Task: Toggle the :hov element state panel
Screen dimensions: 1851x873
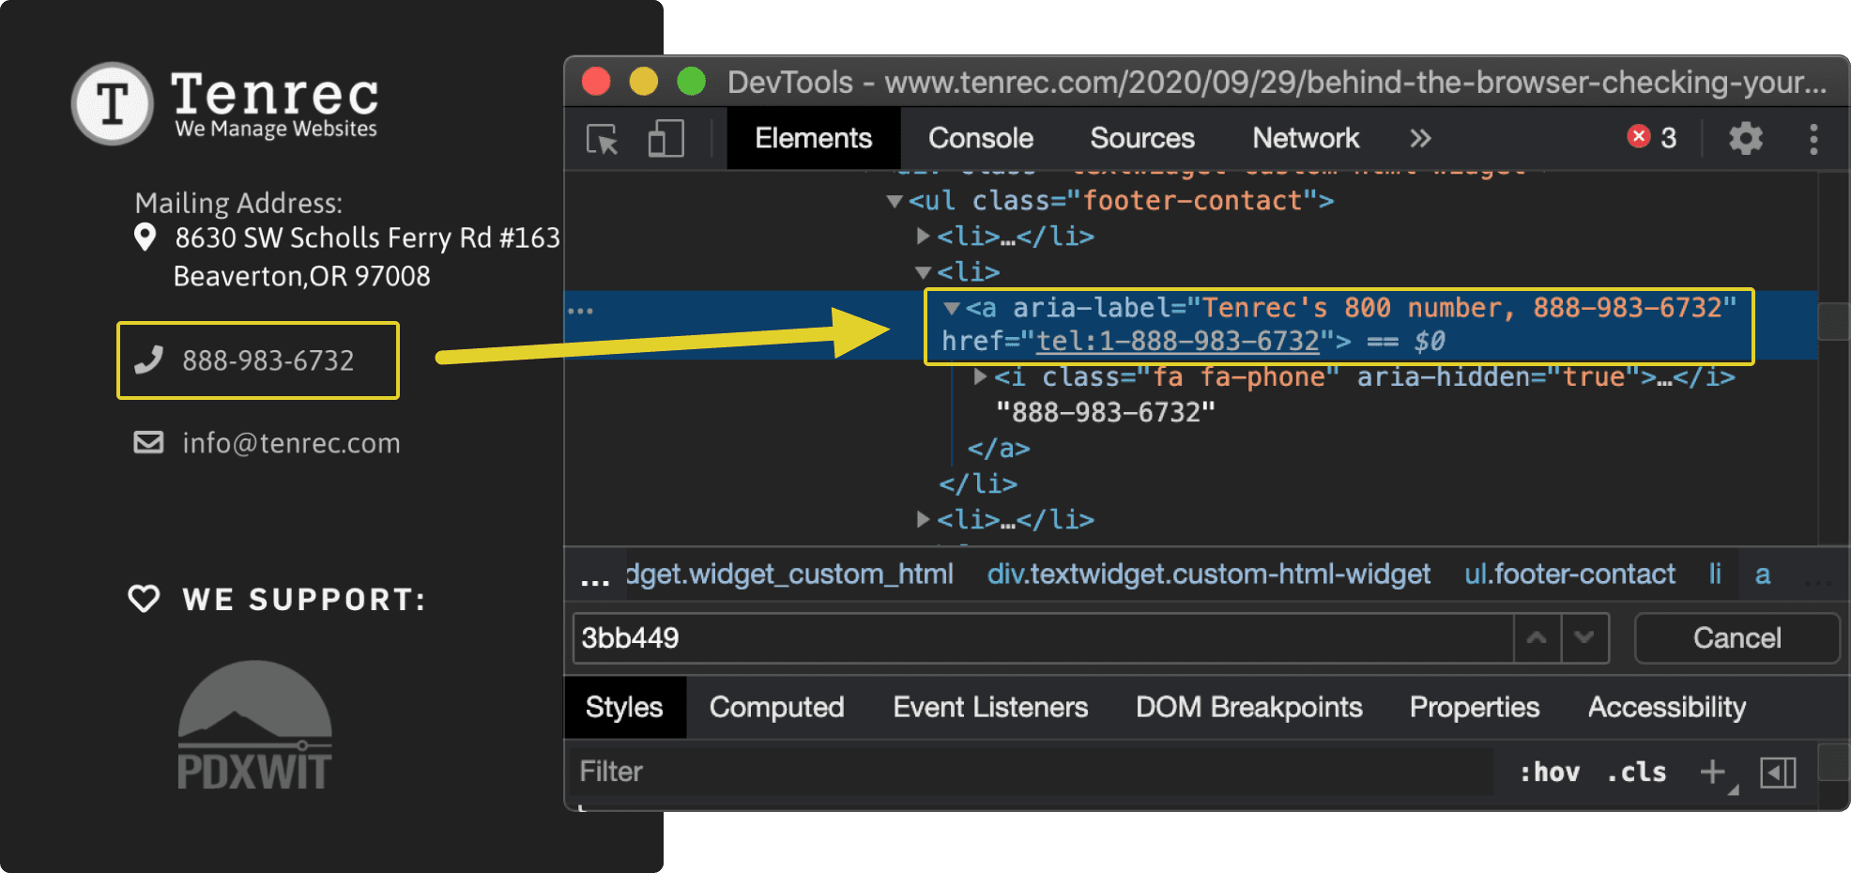Action: 1550,773
